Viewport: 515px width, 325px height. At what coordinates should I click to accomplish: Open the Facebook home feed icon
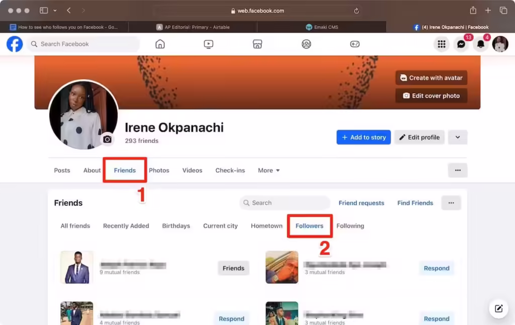pyautogui.click(x=160, y=44)
